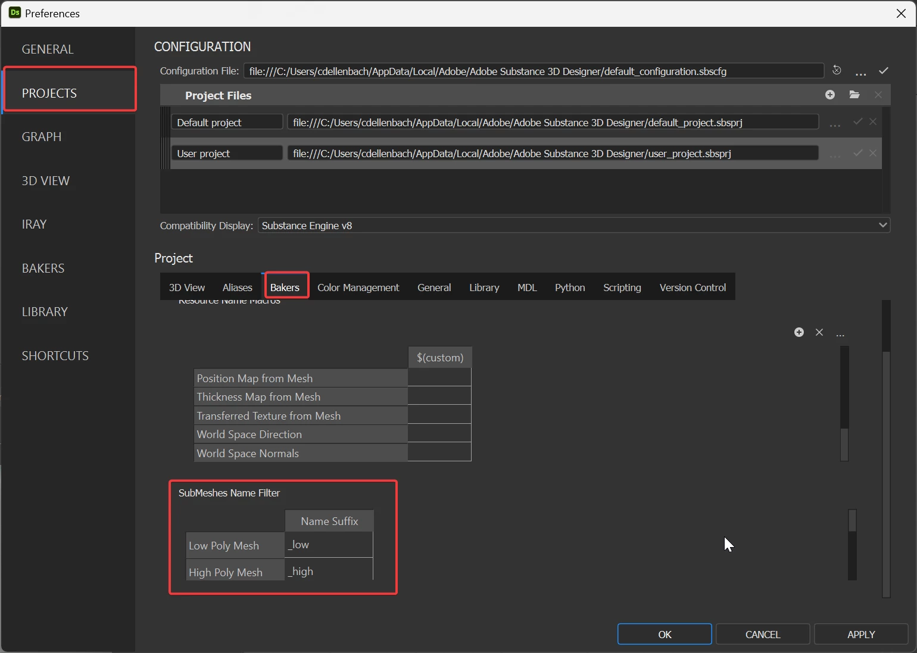Image resolution: width=917 pixels, height=653 pixels.
Task: Click the $(custom) column header
Action: coord(440,358)
